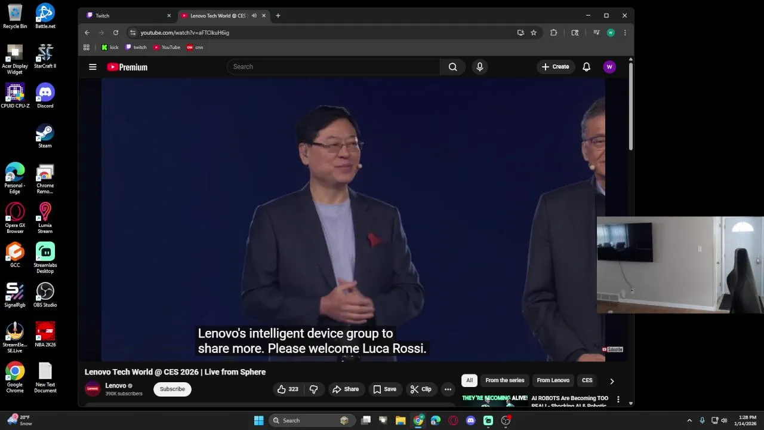The width and height of the screenshot is (764, 430).
Task: Click the address bar URL
Action: pyautogui.click(x=185, y=32)
